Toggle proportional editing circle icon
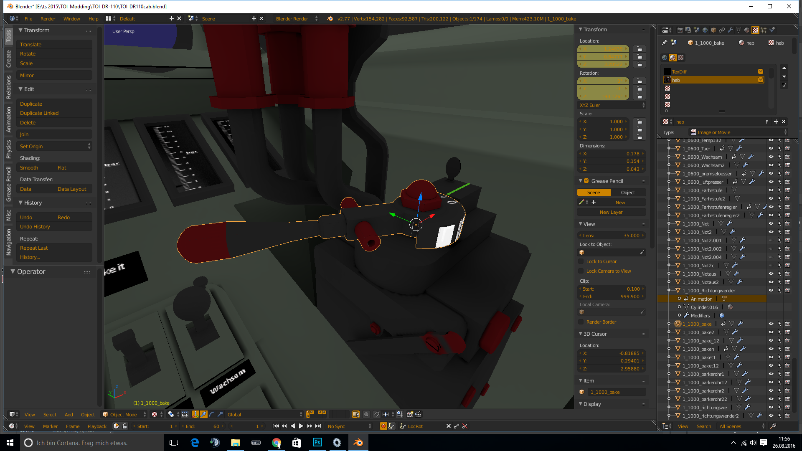Viewport: 802px width, 451px height. (x=366, y=414)
